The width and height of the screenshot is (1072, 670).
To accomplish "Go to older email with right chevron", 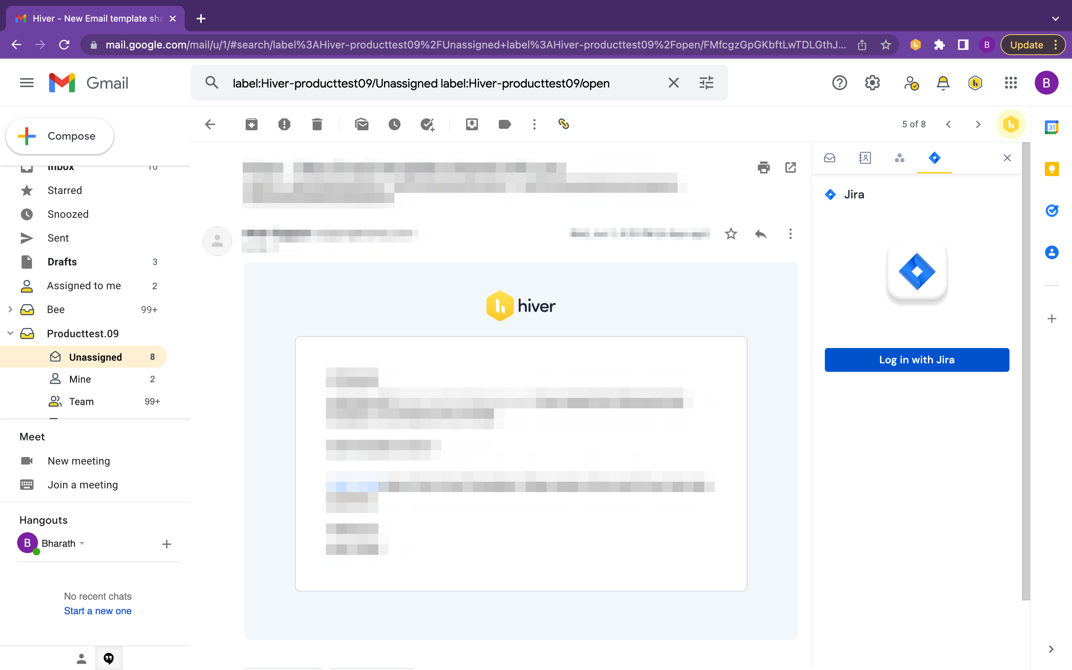I will tap(978, 125).
